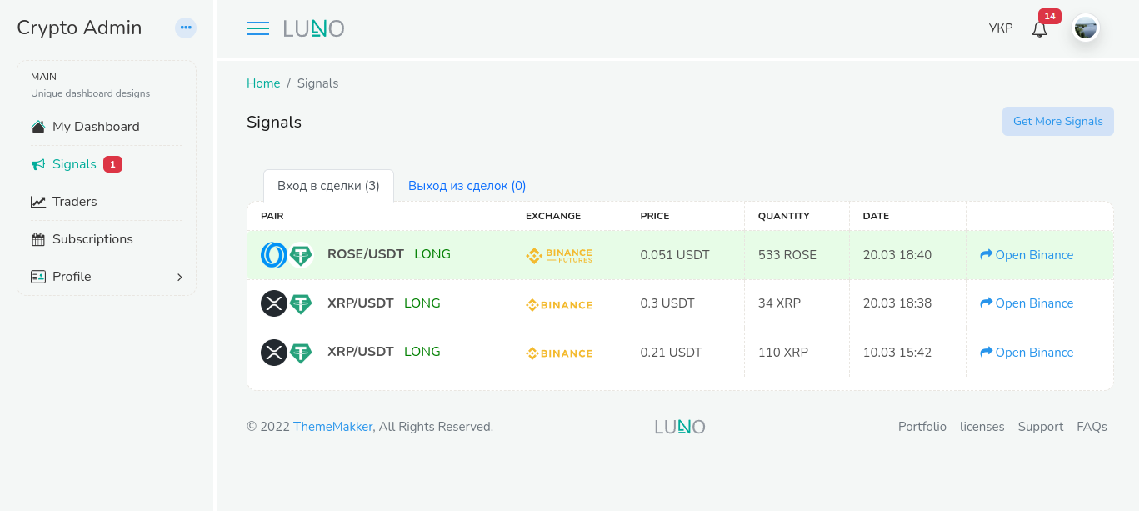Click the Support link in footer
Image resolution: width=1139 pixels, height=511 pixels.
[1040, 427]
